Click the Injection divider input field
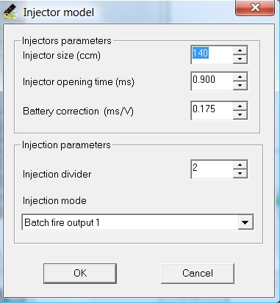The image size is (280, 303). [x=212, y=169]
